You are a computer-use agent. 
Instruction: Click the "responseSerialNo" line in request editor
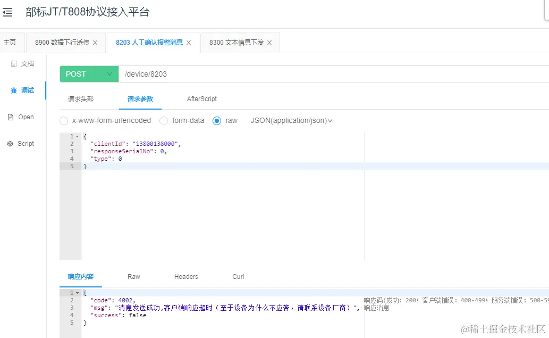129,151
